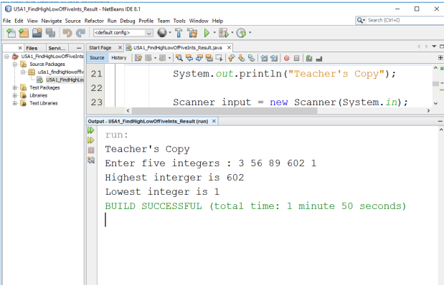Open the Debug menu
This screenshot has width=444, height=285.
pos(128,21)
